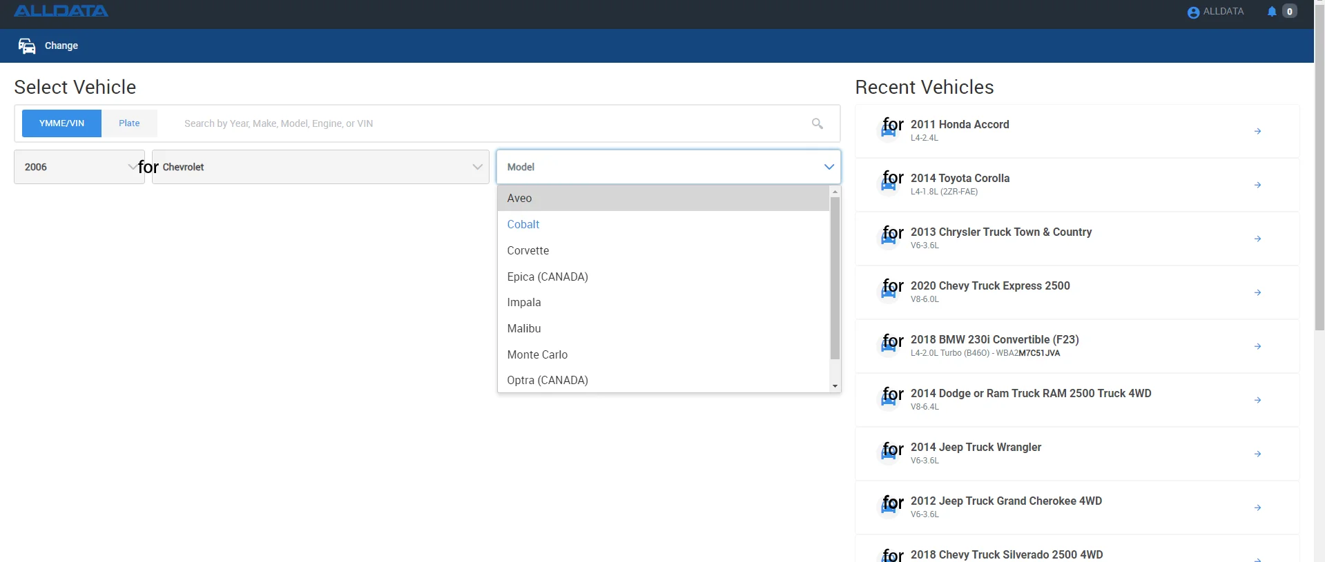1325x562 pixels.
Task: Collapse the Model dropdown
Action: click(x=668, y=167)
